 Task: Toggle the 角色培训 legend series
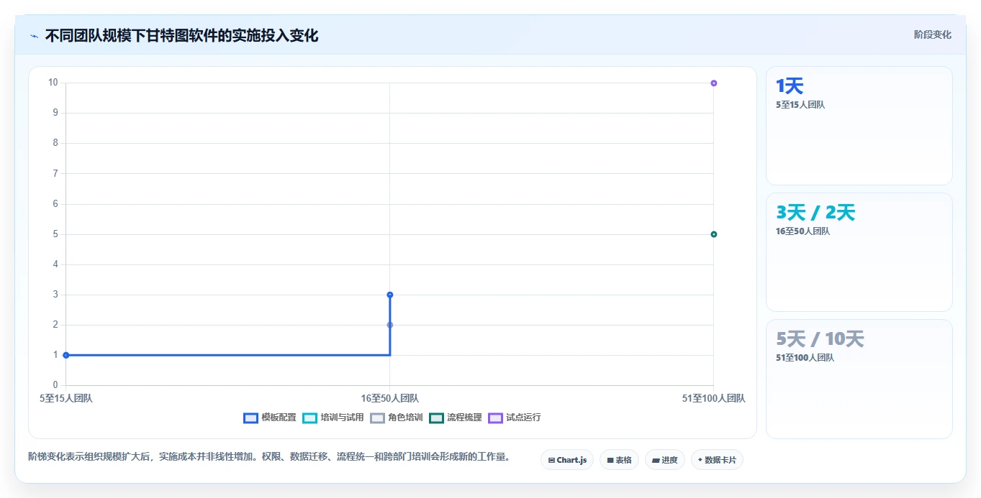tap(397, 418)
